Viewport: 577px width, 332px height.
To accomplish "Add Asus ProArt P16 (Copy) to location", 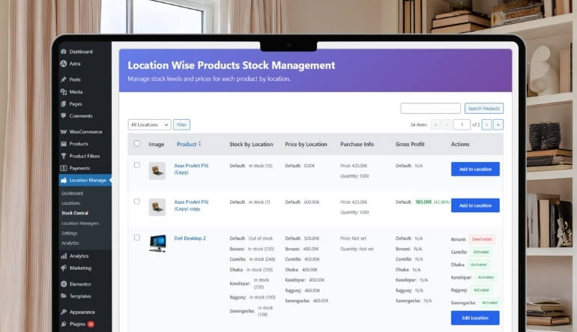I will pyautogui.click(x=475, y=169).
